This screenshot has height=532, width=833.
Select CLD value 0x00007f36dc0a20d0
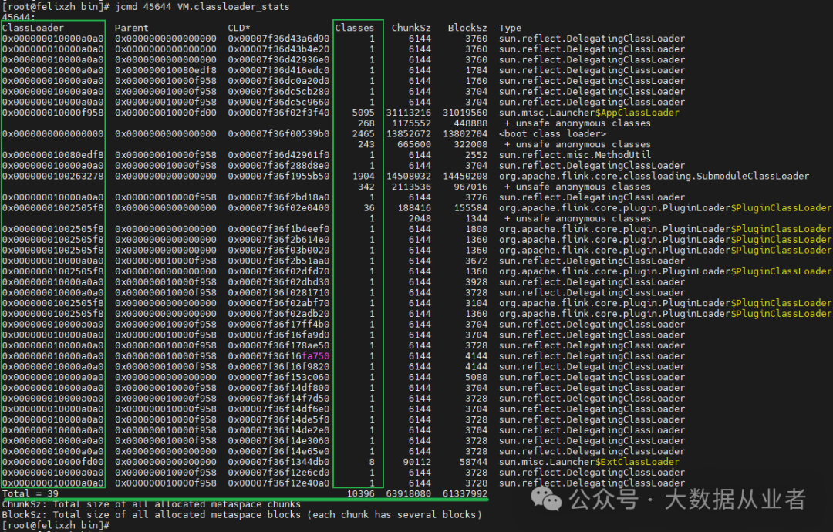pos(278,81)
